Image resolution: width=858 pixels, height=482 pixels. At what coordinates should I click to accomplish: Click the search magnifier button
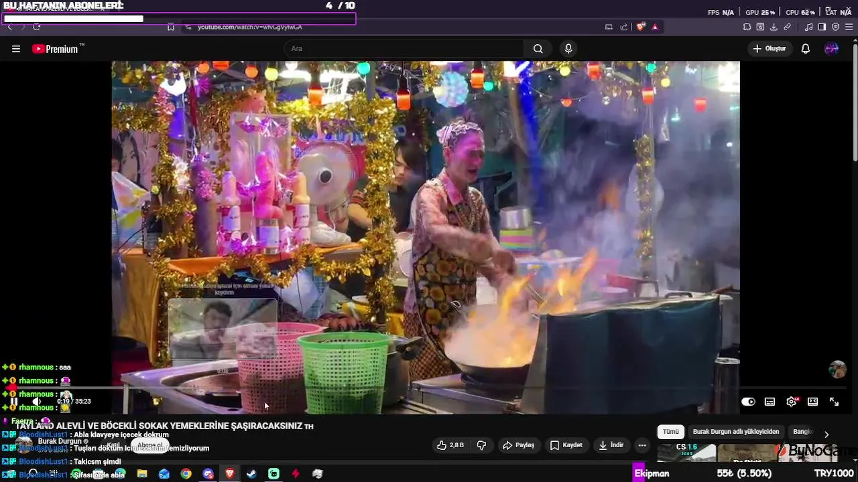pyautogui.click(x=538, y=49)
